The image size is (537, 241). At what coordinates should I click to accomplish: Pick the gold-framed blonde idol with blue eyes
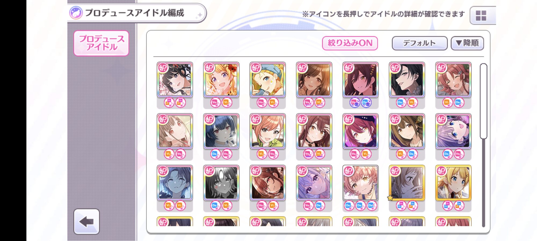(453, 183)
